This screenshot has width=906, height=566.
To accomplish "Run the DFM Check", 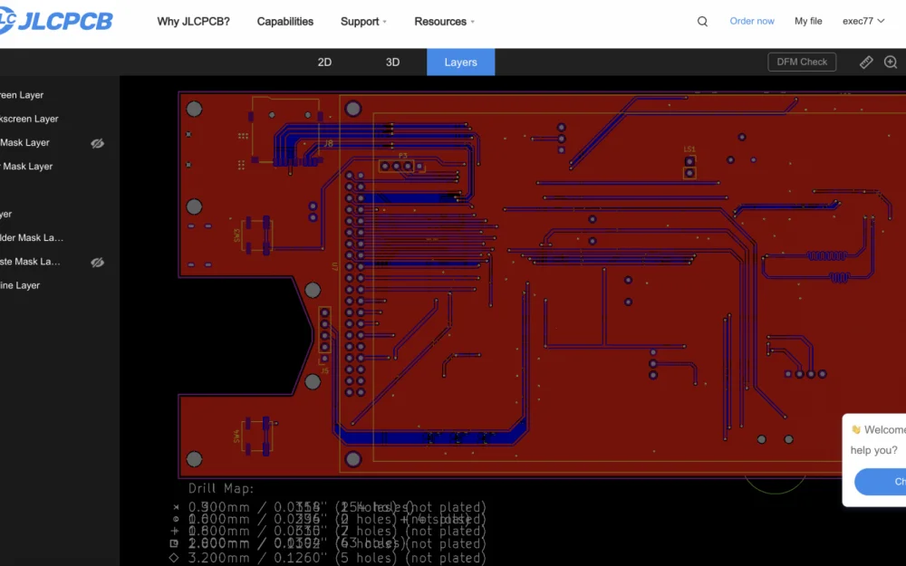I will coord(802,62).
